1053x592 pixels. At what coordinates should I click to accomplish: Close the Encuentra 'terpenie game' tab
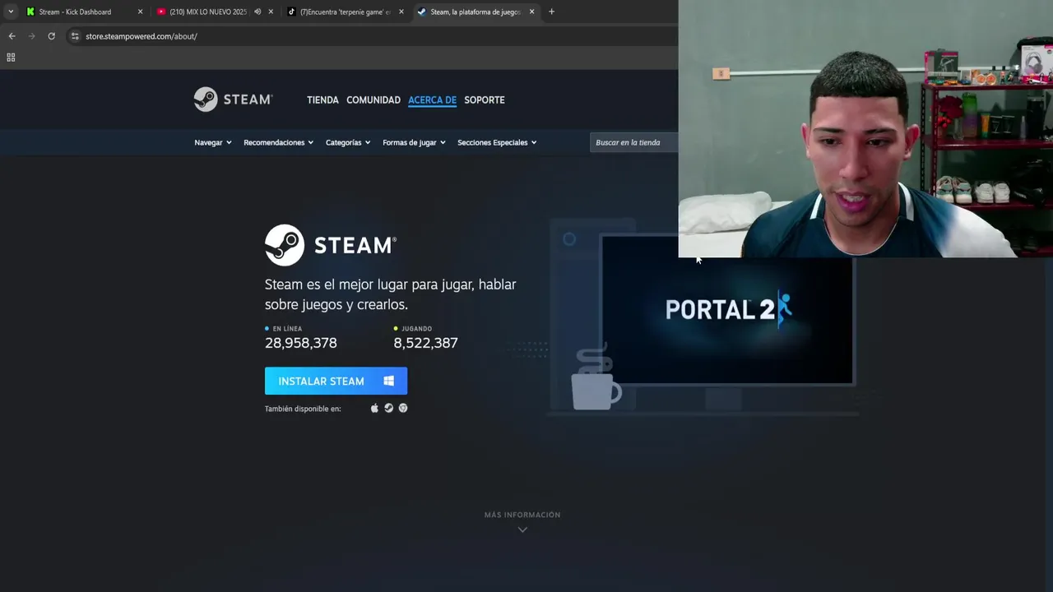point(401,12)
